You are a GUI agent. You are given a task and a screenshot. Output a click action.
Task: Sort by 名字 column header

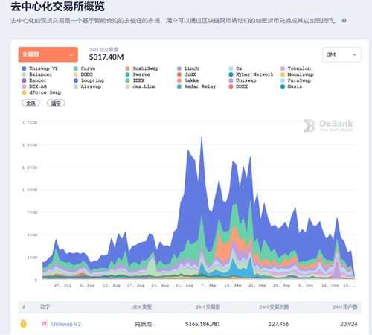(x=45, y=307)
